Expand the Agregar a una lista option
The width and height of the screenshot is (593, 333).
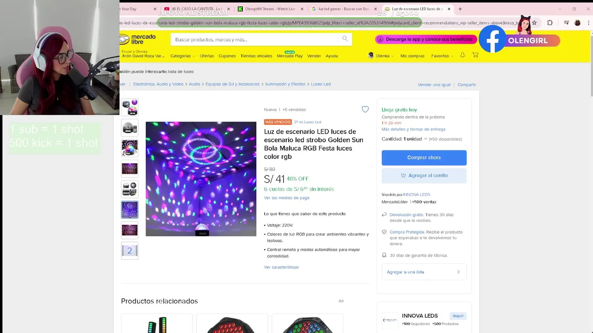coord(424,272)
